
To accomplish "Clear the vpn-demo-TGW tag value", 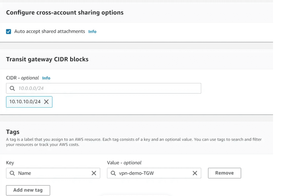I will (x=195, y=173).
